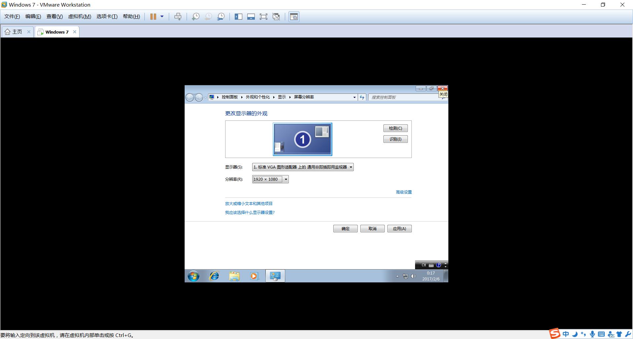633x339 pixels.
Task: Open 放大或缩小文本和其他项目 link
Action: coord(249,204)
